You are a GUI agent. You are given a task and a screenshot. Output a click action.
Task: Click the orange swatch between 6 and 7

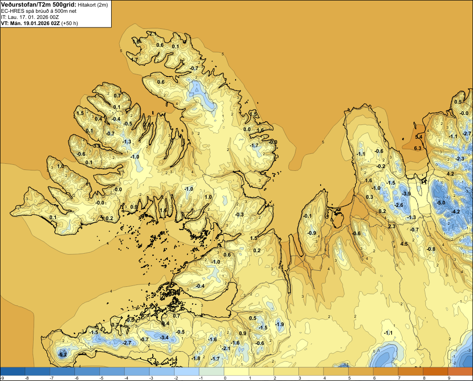click(385, 371)
